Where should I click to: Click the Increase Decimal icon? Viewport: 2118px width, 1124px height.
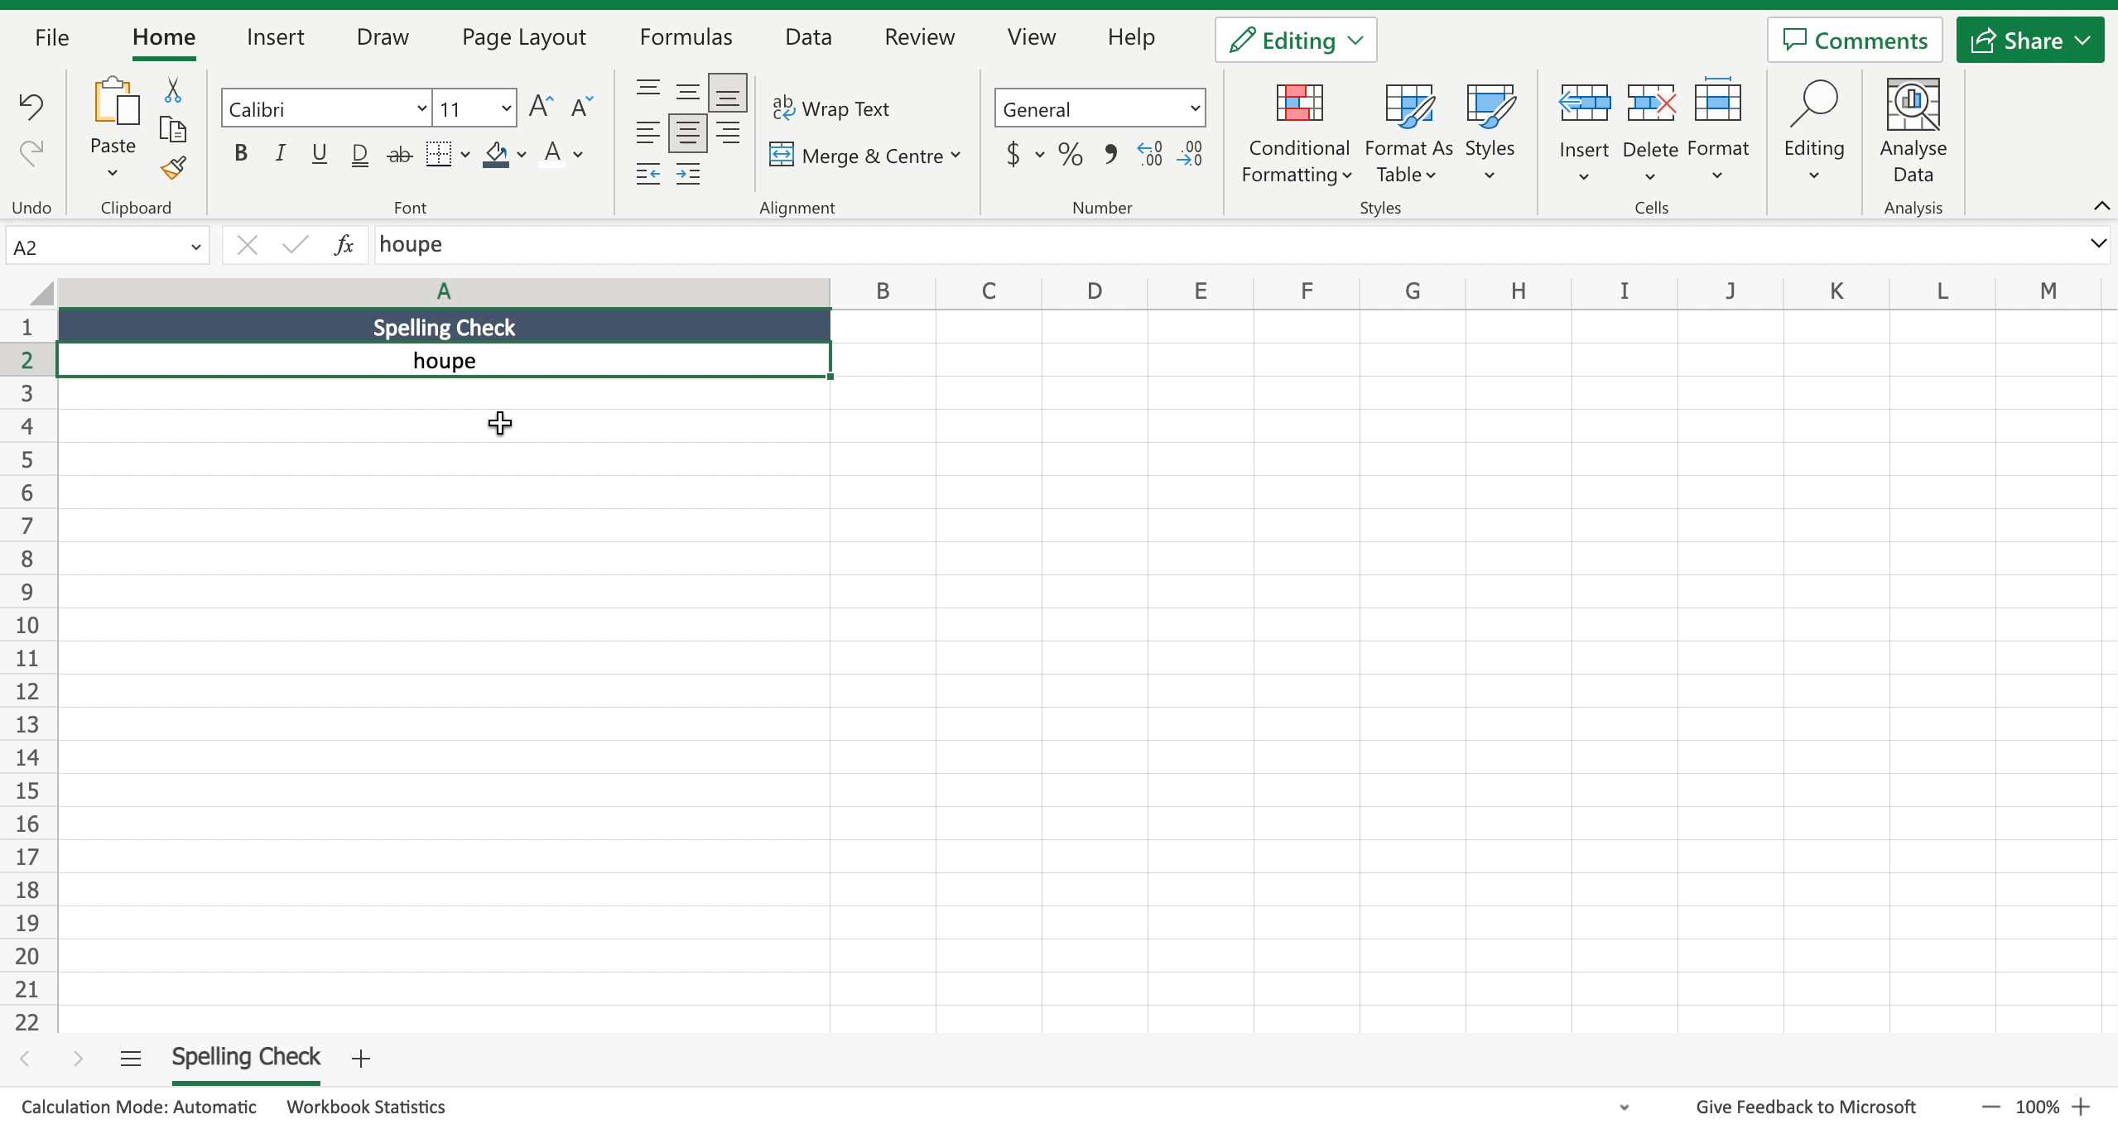point(1148,154)
